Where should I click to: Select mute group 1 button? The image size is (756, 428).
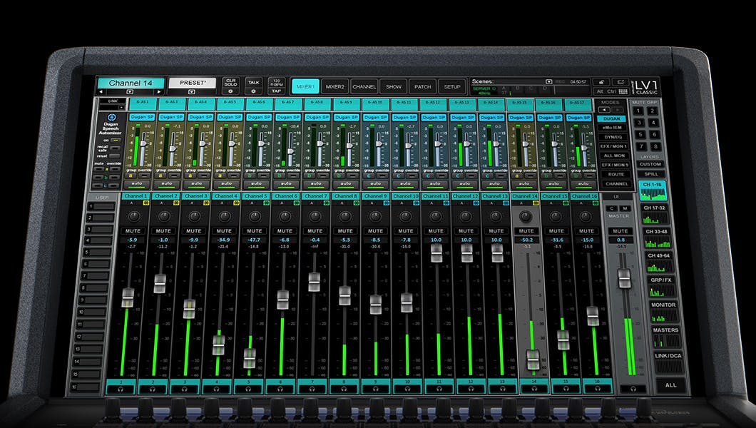(638, 112)
